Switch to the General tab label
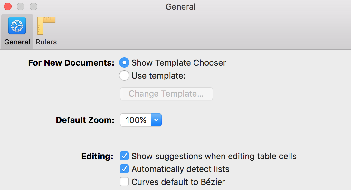351x190 pixels. click(x=17, y=42)
